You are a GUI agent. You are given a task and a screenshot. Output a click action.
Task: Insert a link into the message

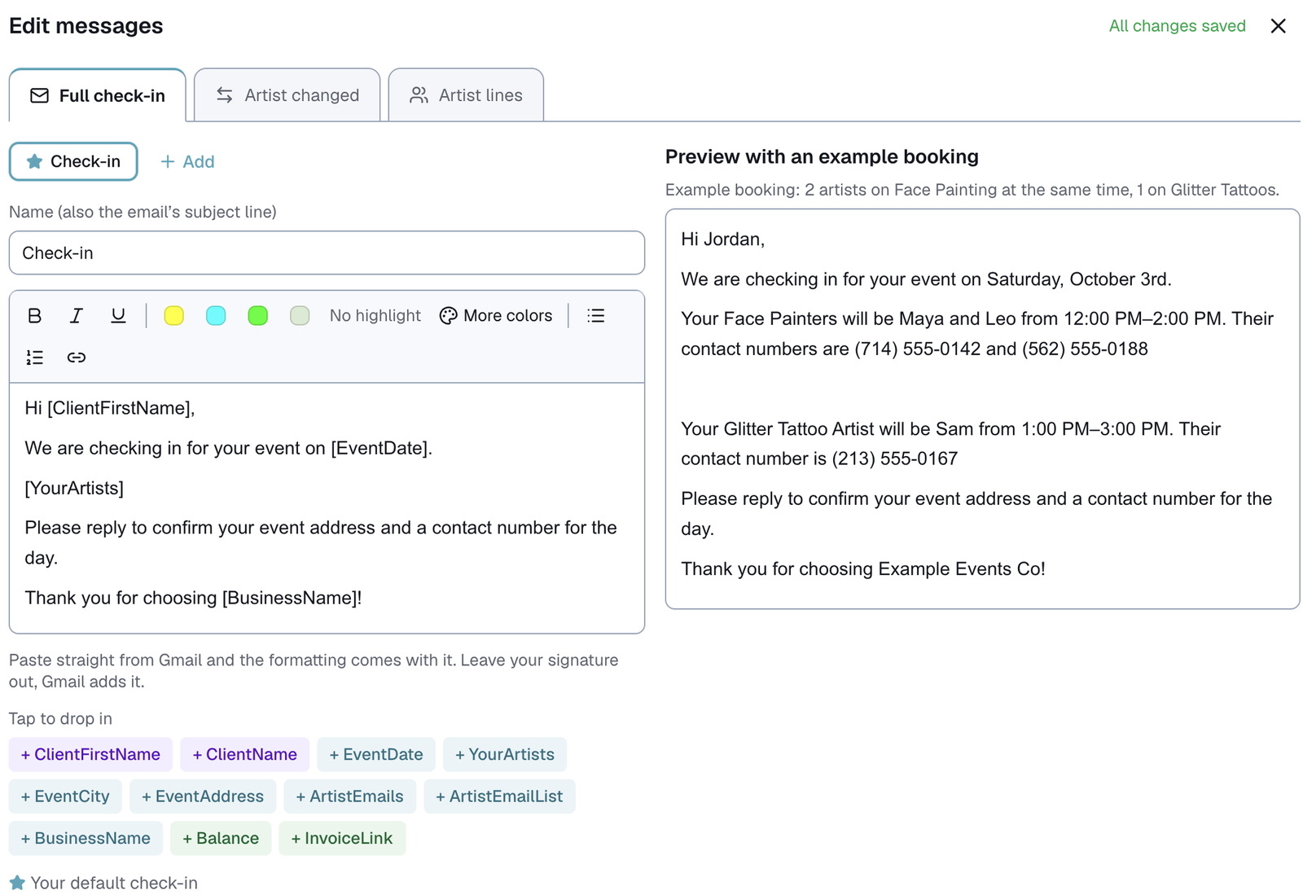(77, 358)
